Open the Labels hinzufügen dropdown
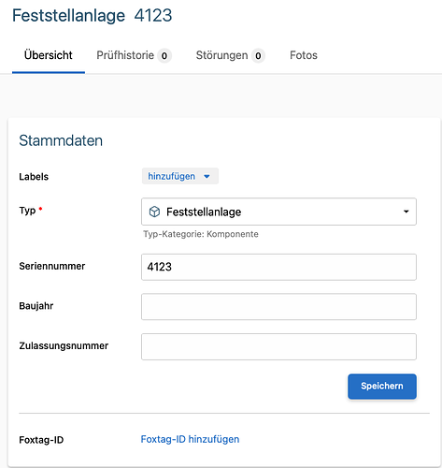The image size is (442, 468). click(180, 176)
